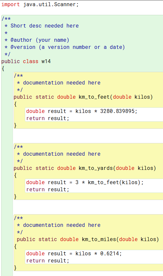
Task: Click the 0.6214 conversion constant
Action: [110, 254]
